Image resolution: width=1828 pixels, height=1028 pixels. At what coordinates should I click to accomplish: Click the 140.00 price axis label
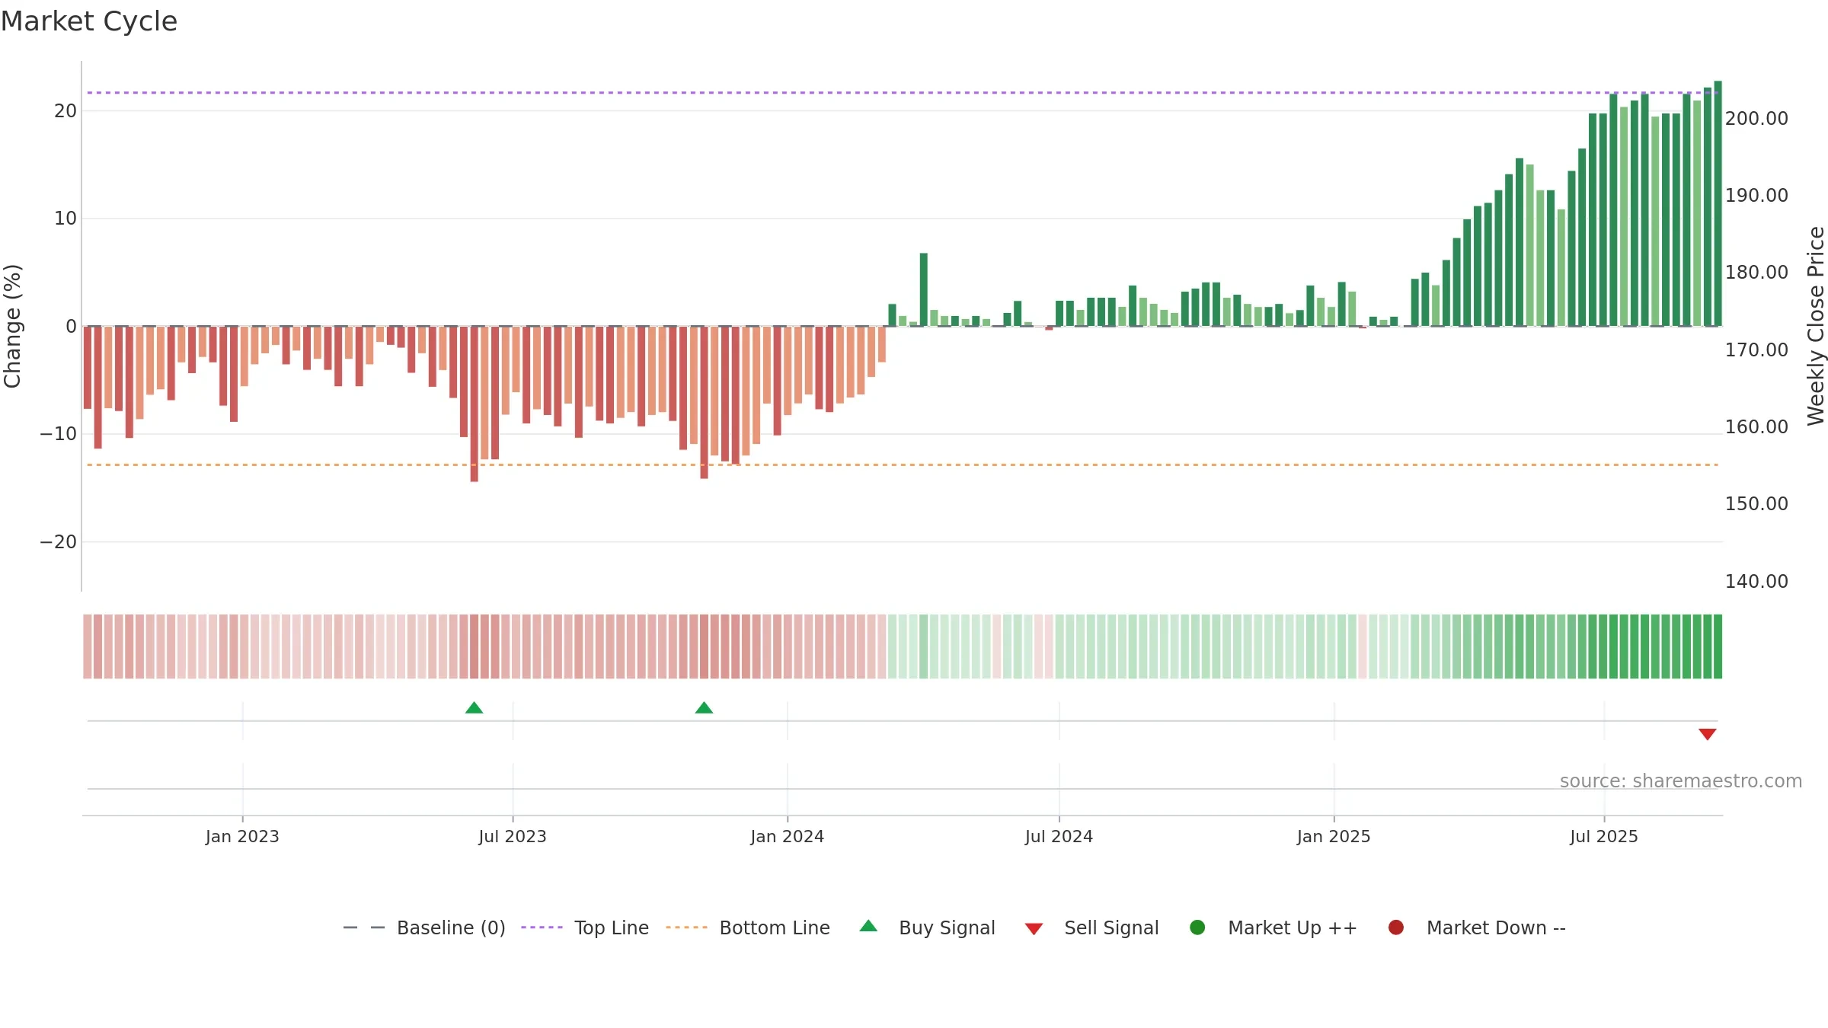(1756, 582)
